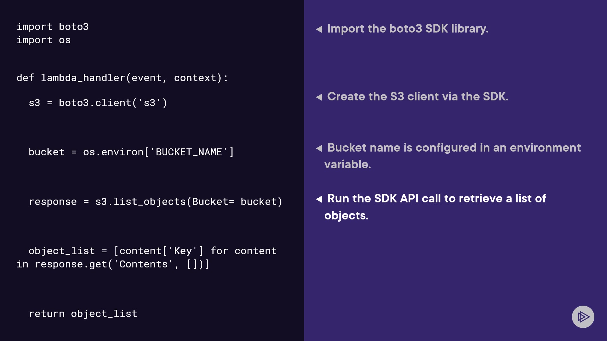Click the Pluralsight play logo badge
Screen dimensions: 607x341
(x=583, y=316)
